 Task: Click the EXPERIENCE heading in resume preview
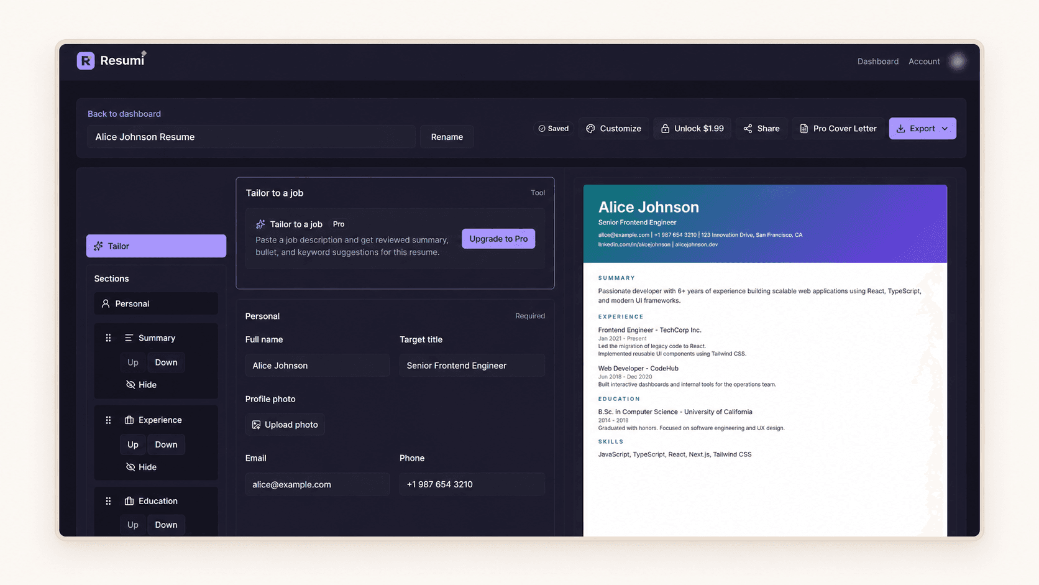(621, 316)
